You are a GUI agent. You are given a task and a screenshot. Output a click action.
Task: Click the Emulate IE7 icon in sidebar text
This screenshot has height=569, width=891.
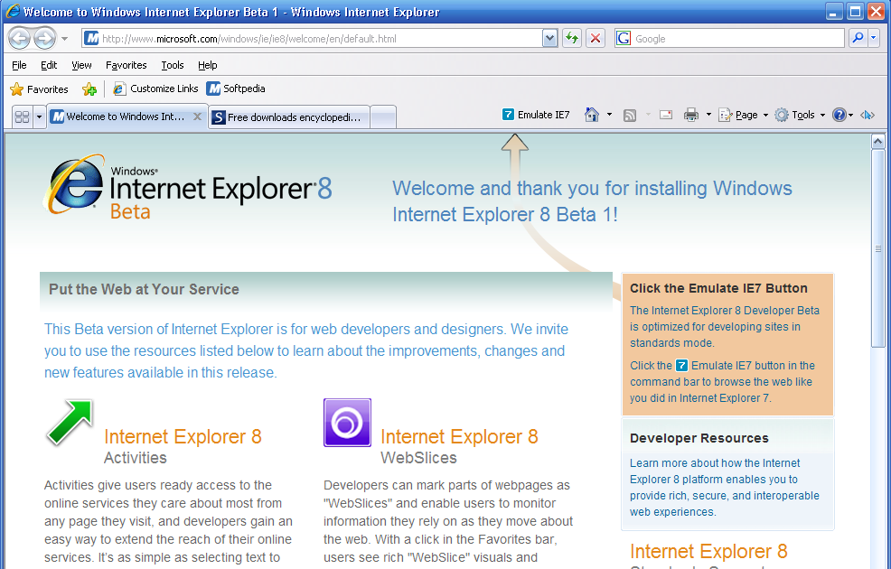tap(681, 365)
